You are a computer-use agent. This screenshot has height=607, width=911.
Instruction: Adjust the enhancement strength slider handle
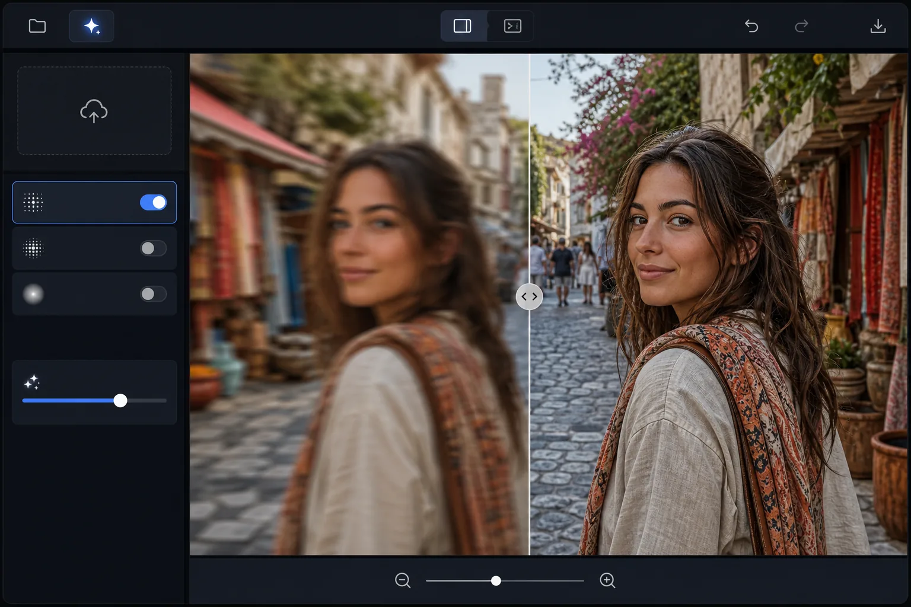[x=120, y=401]
